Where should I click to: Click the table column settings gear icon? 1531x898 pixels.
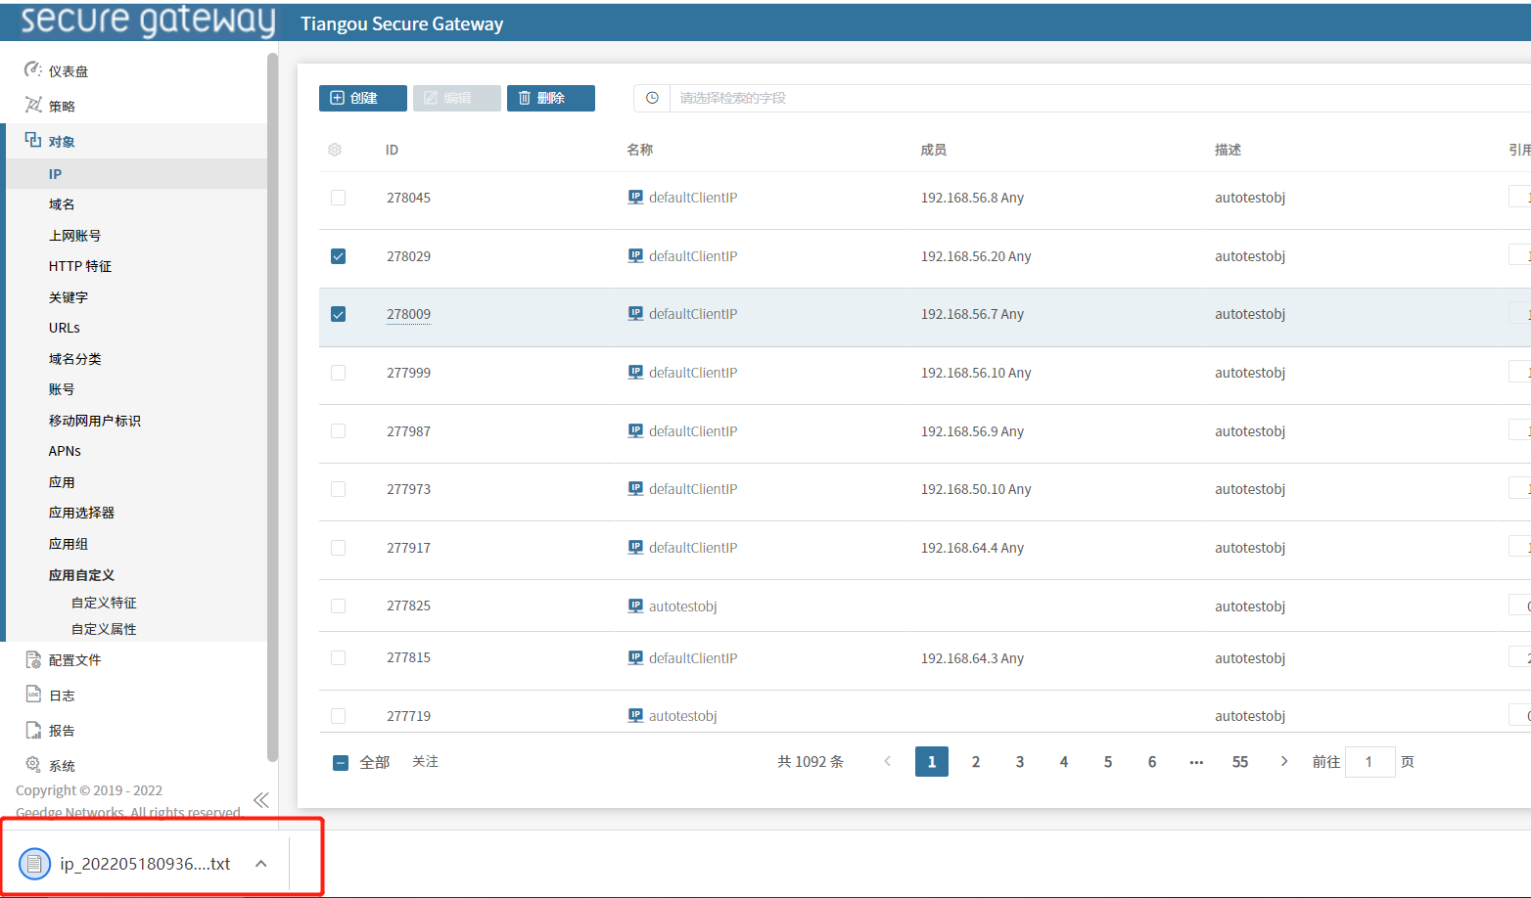(335, 150)
